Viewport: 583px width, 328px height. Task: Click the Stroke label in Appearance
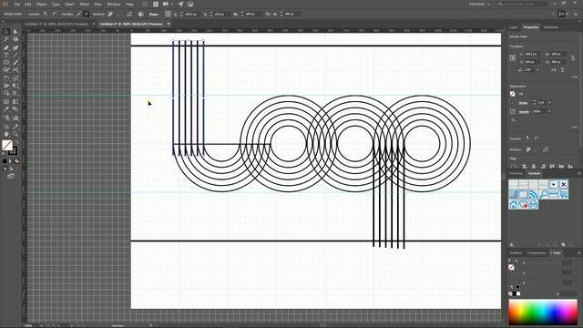coord(523,103)
